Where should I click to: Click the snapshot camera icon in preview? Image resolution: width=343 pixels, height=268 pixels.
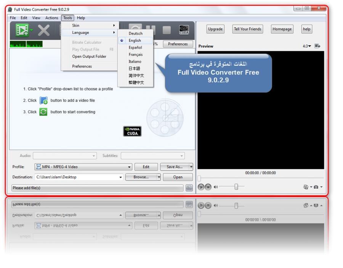click(x=316, y=187)
